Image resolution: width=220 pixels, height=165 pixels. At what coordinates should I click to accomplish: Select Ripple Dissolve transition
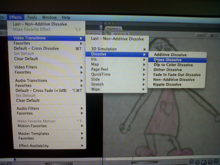[x=176, y=85]
